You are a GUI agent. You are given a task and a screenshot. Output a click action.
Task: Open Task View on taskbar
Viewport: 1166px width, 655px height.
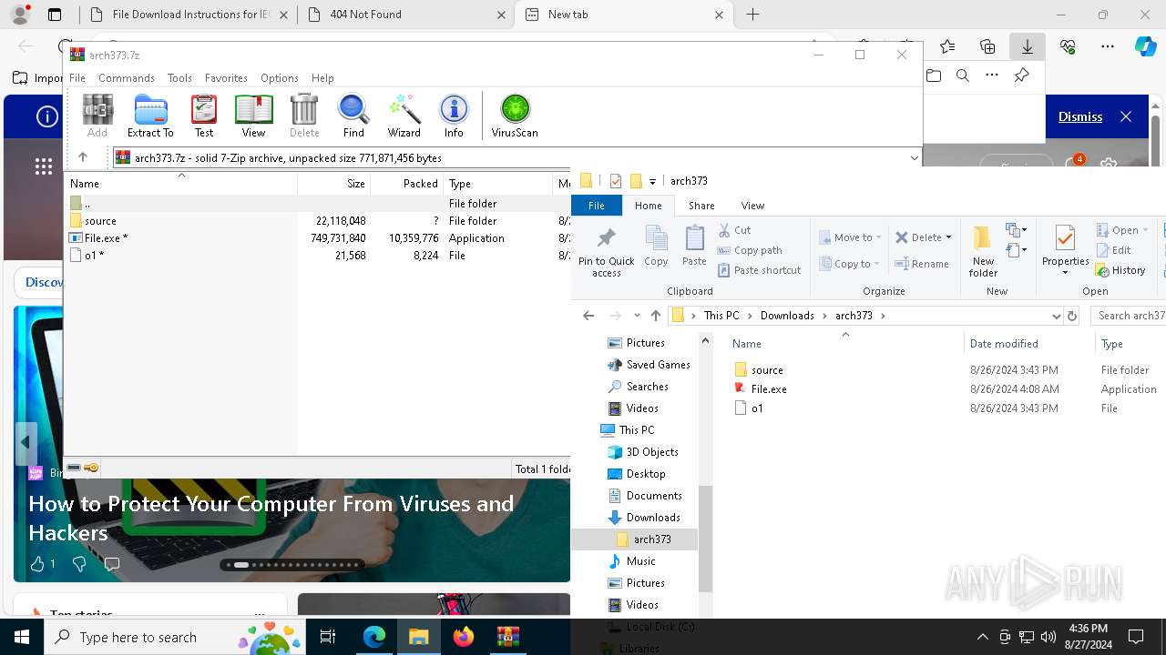pos(329,637)
